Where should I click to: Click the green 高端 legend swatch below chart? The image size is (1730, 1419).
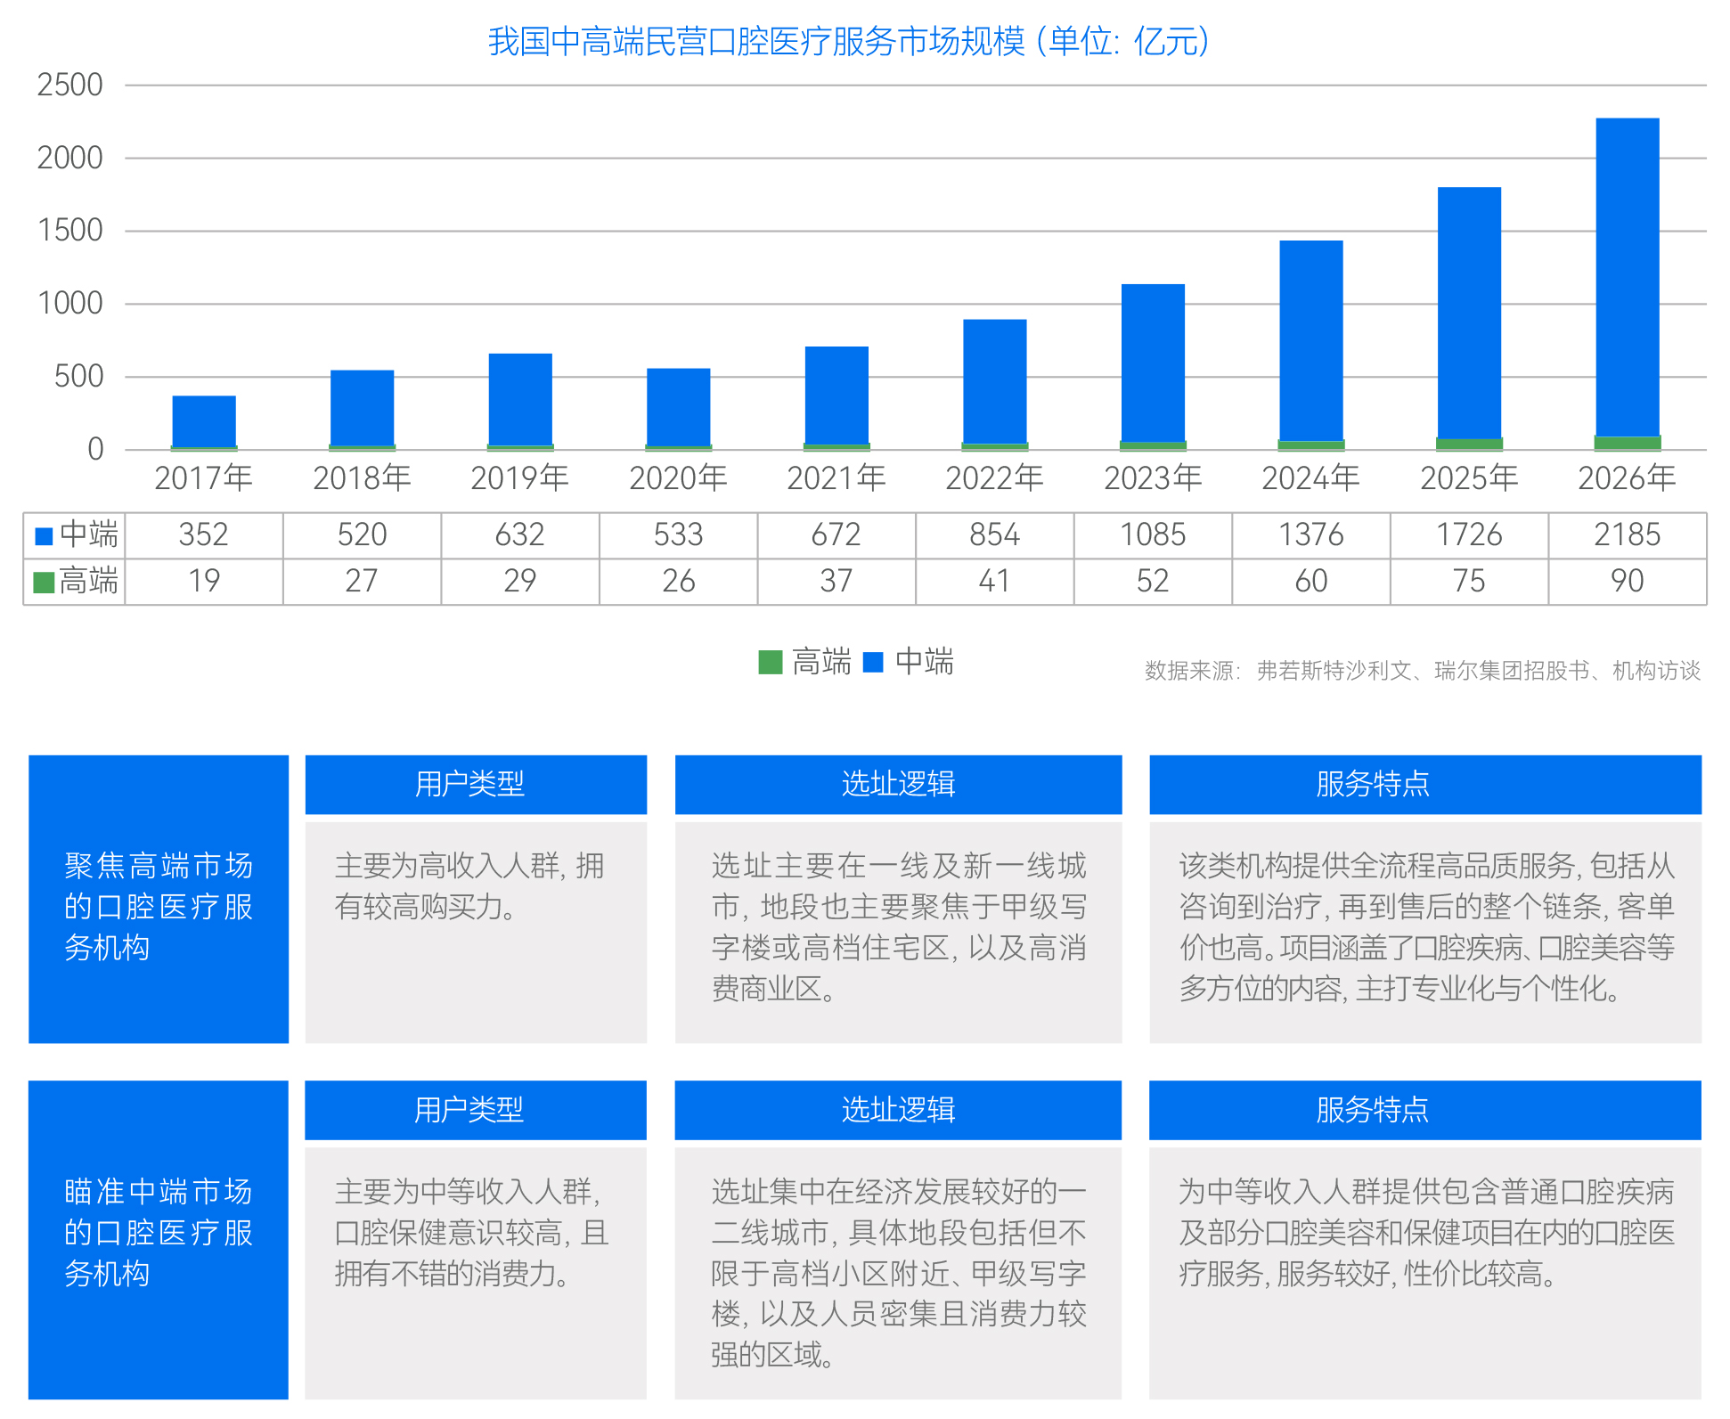770,662
